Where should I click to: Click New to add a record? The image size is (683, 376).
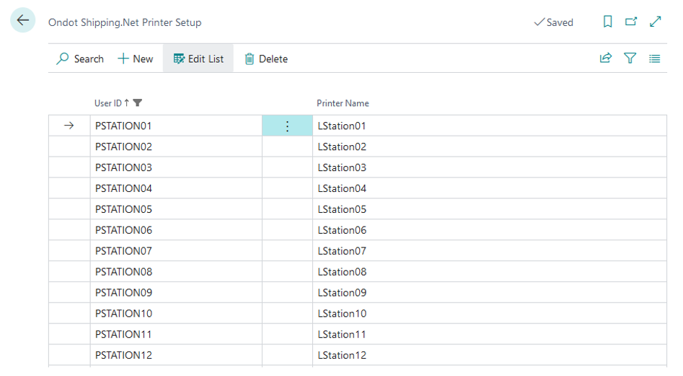point(136,59)
